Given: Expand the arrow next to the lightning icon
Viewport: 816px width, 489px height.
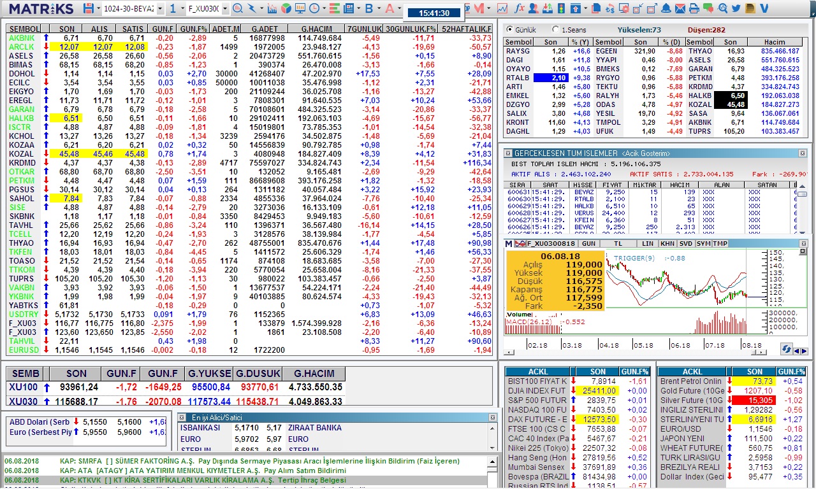Looking at the screenshot, I should [x=261, y=8].
